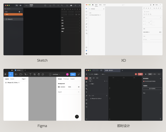The height and width of the screenshot is (132, 166).
Task: Select the Ellipse tool in XD toolbar
Action: coord(86,15)
